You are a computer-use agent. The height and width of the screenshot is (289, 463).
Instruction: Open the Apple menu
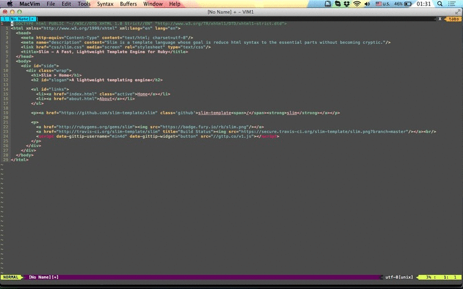[9, 4]
